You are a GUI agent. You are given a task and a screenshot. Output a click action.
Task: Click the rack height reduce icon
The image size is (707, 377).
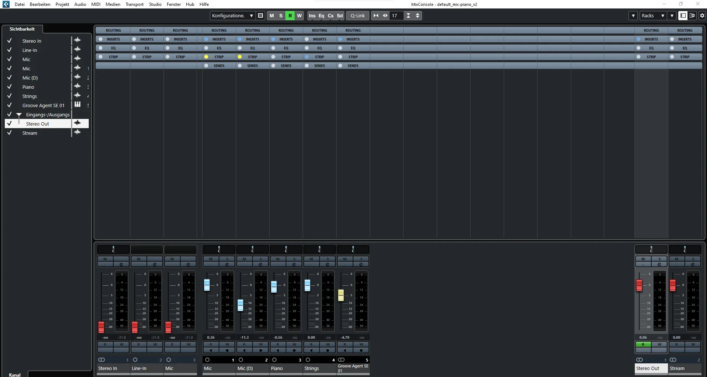click(x=408, y=15)
